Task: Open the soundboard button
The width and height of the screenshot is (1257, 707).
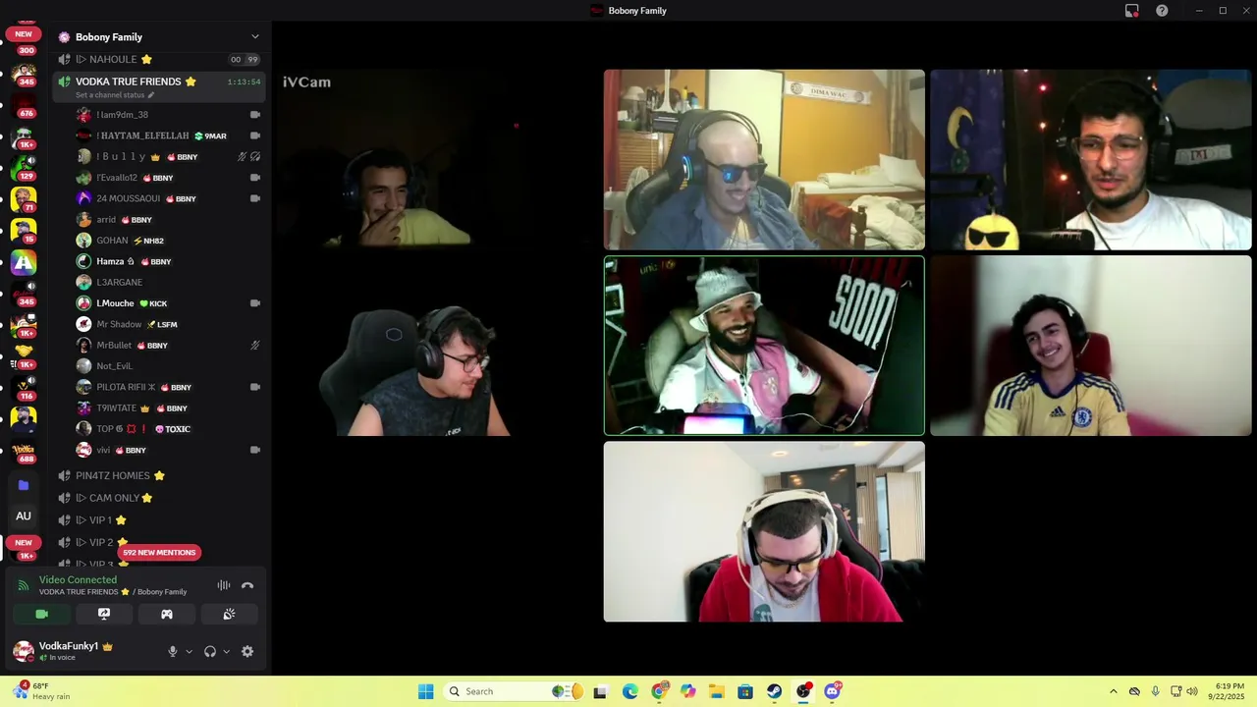Action: [x=229, y=614]
